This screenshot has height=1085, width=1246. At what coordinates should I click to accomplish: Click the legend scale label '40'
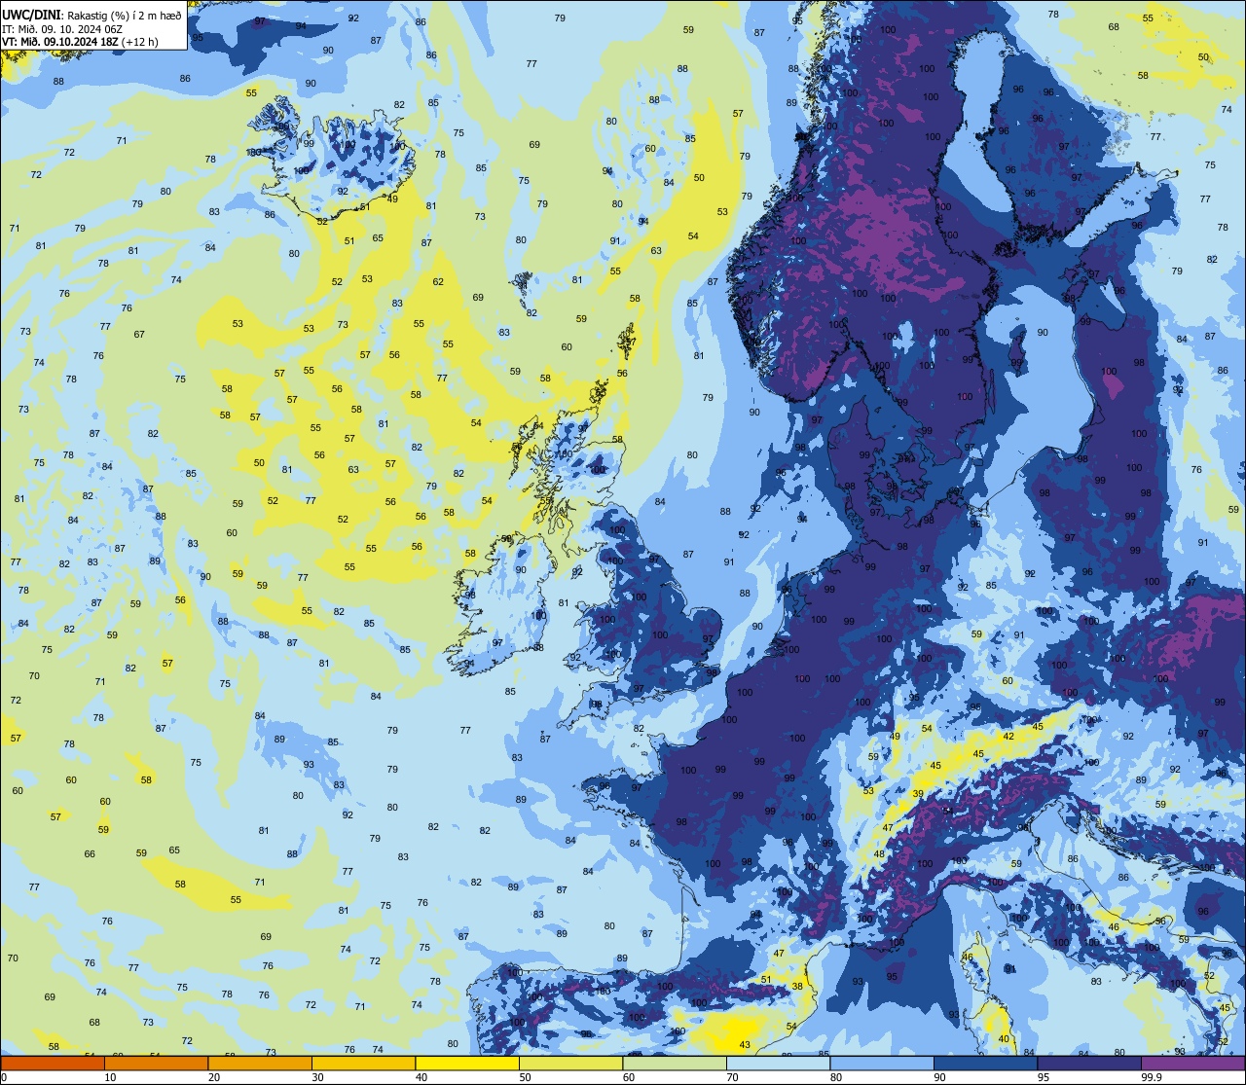click(x=421, y=1077)
